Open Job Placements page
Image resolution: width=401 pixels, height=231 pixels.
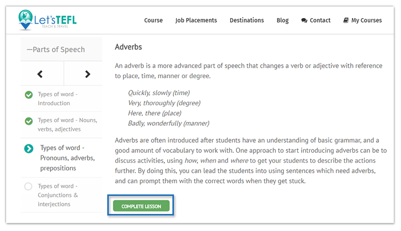[x=196, y=20]
